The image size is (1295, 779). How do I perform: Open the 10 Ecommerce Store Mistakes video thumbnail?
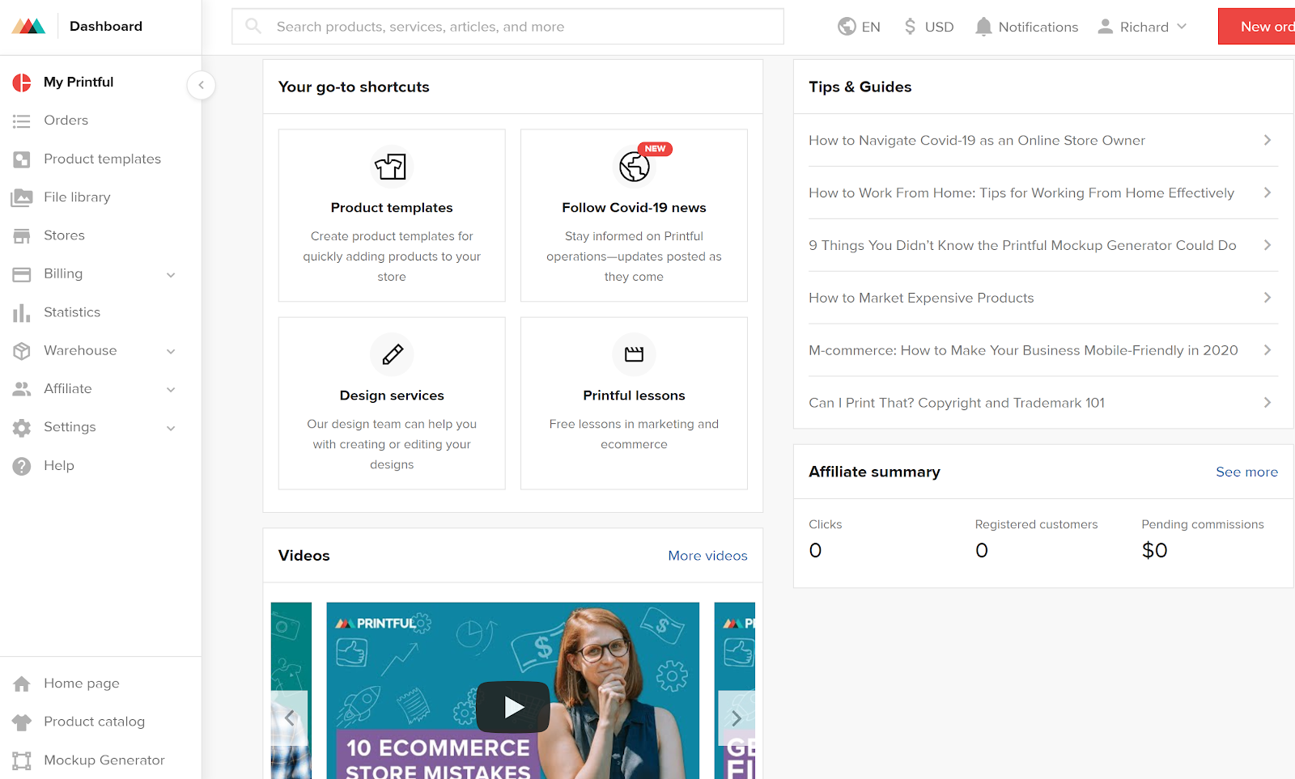(512, 691)
